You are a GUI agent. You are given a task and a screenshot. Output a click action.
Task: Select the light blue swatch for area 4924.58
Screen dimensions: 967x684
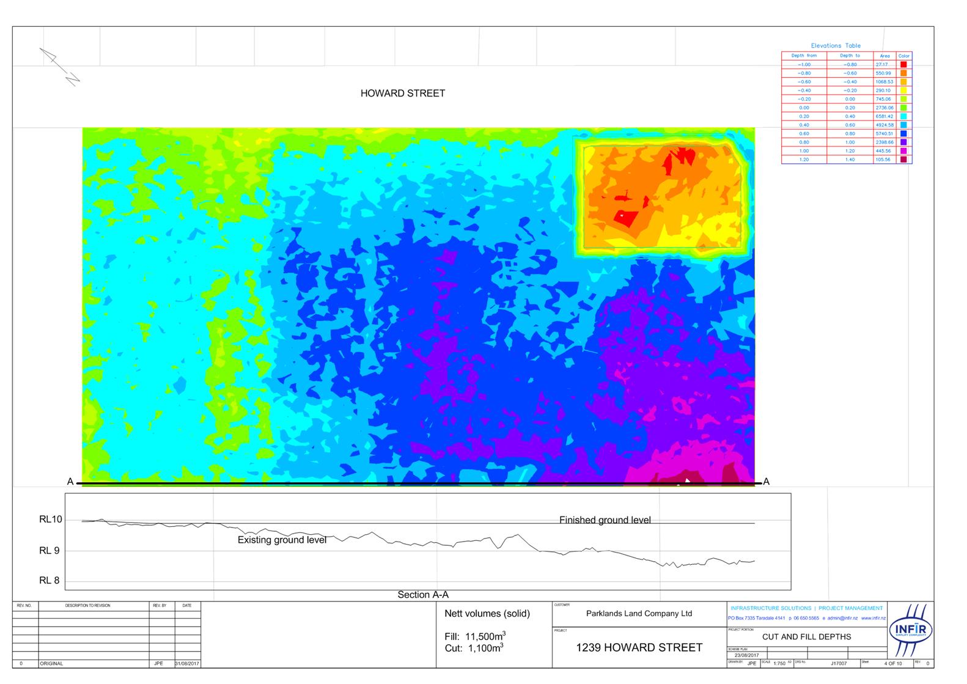tap(903, 125)
